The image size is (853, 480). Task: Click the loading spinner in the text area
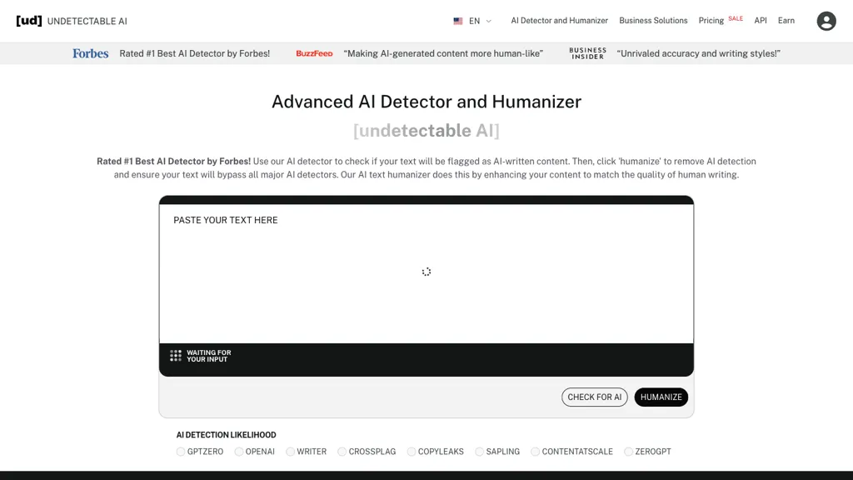(426, 272)
